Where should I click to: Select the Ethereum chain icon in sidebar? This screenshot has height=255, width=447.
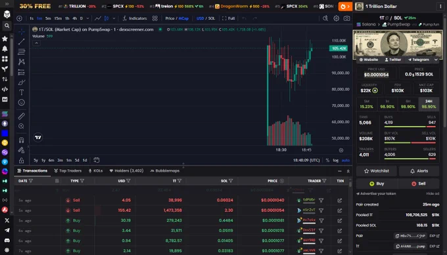coord(5,124)
